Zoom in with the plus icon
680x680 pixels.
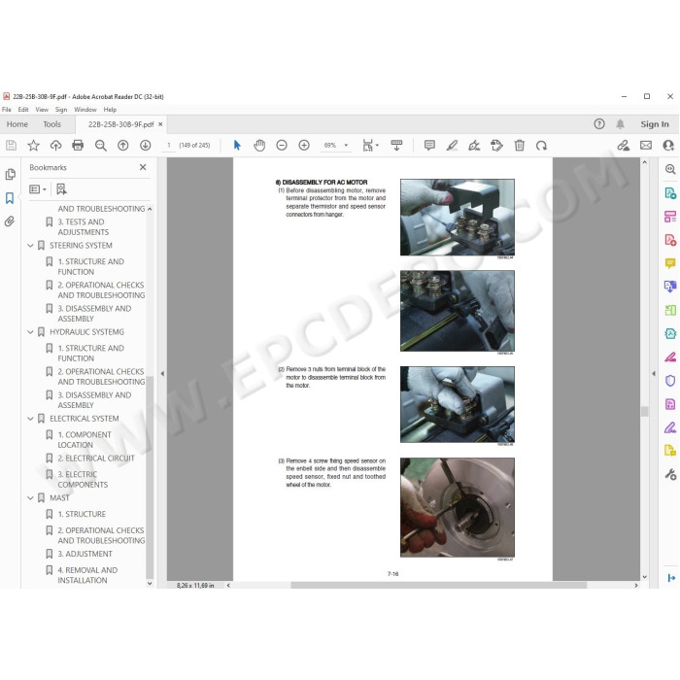[x=304, y=146]
